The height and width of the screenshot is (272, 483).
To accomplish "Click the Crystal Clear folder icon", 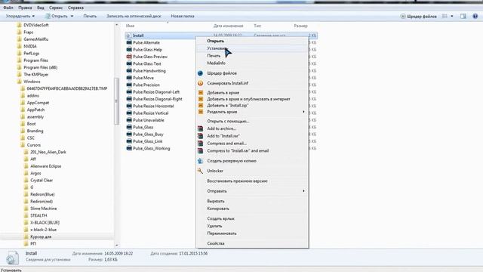I will [x=26, y=180].
